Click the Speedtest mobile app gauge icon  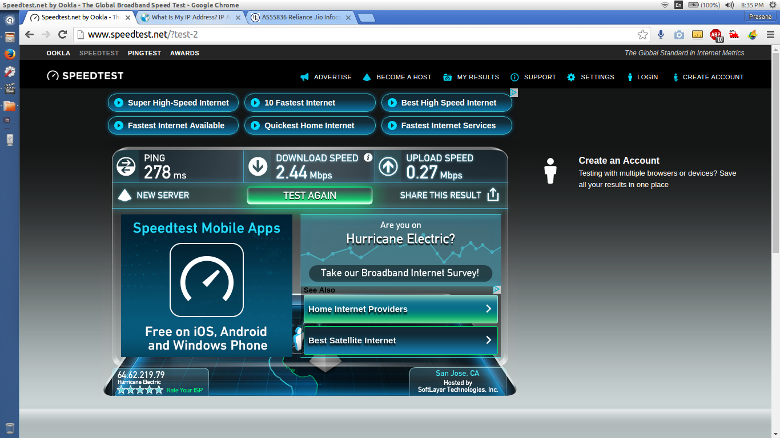[207, 280]
